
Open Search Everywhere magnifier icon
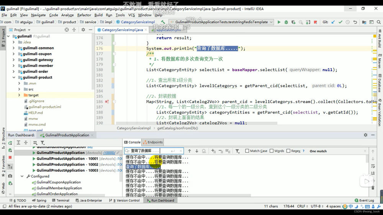(379, 22)
